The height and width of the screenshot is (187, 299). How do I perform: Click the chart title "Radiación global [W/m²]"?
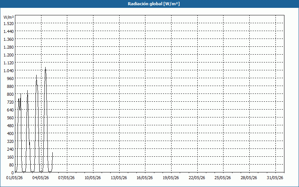tap(154, 4)
